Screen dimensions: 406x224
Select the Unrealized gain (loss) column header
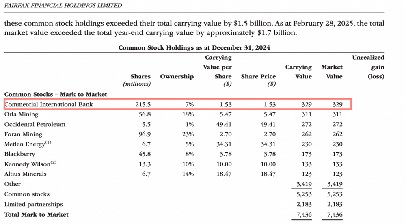[x=368, y=67]
